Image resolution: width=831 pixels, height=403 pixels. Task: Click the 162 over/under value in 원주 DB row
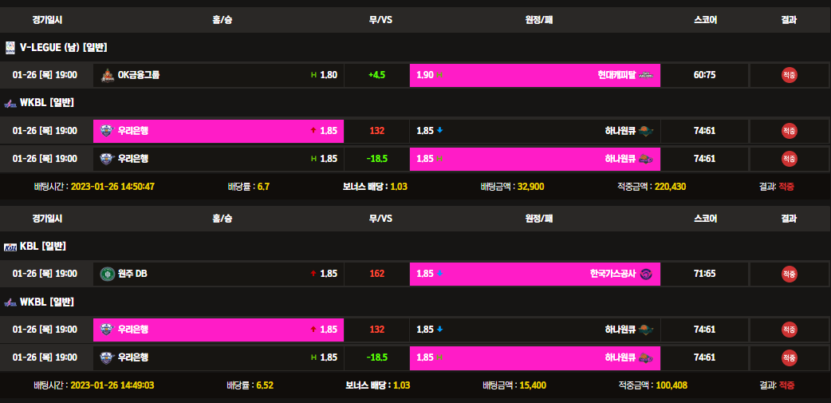[376, 274]
